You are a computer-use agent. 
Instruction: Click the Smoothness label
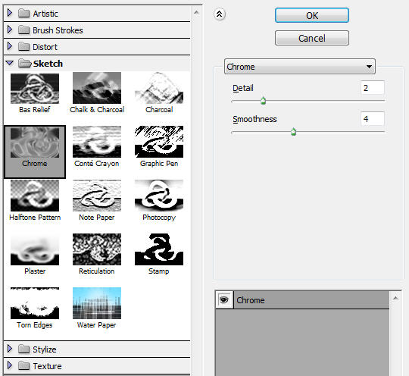click(x=254, y=119)
